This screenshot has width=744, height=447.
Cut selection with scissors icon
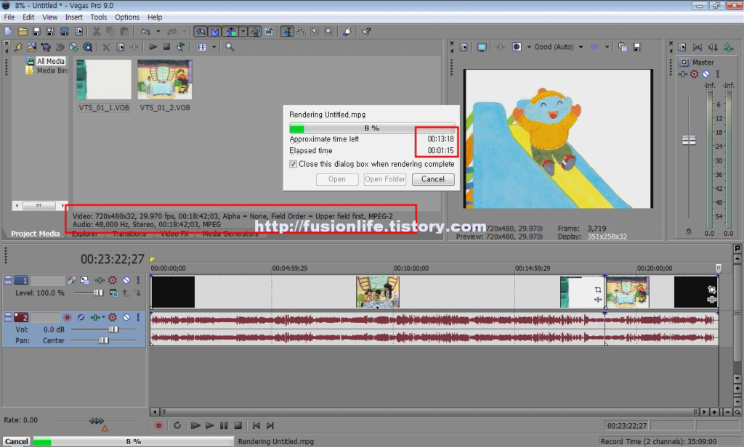pyautogui.click(x=97, y=32)
